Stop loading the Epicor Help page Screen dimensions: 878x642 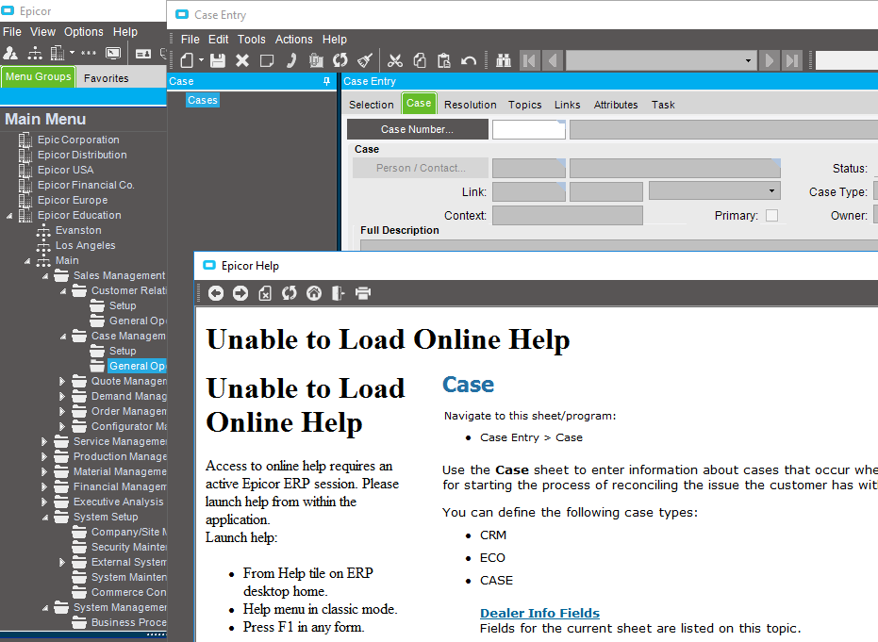pyautogui.click(x=265, y=293)
